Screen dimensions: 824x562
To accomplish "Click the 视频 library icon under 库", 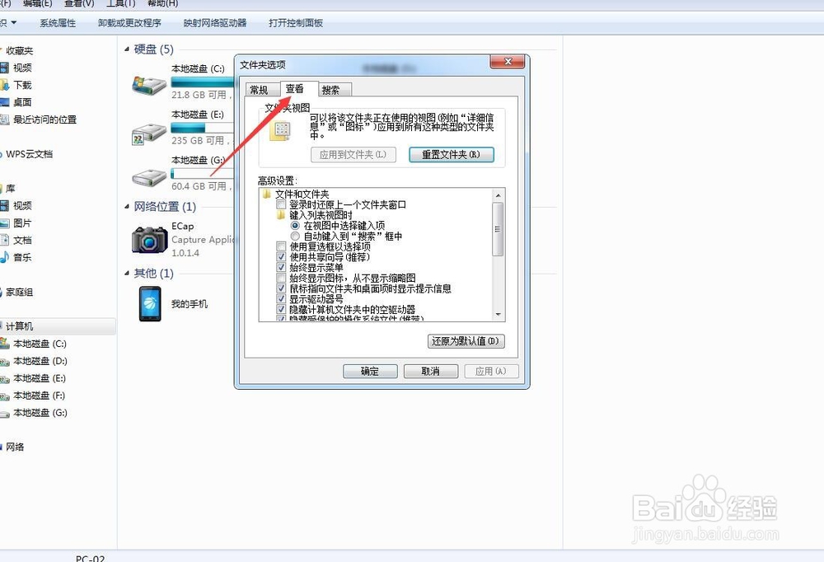I will click(4, 205).
